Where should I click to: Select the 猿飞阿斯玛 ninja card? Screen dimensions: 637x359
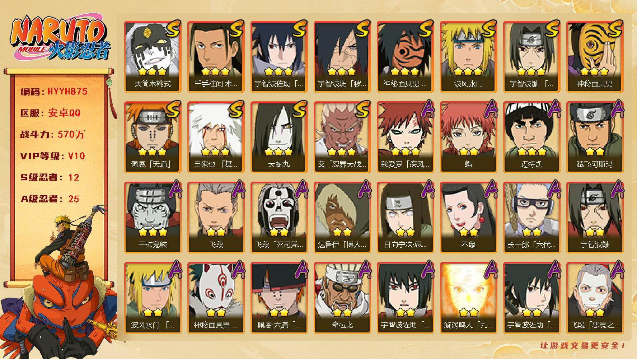pyautogui.click(x=595, y=137)
